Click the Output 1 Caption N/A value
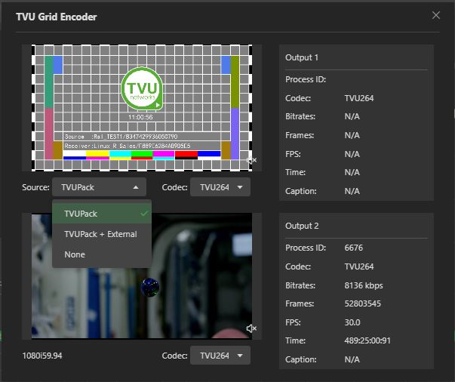The width and height of the screenshot is (455, 382). pos(352,191)
